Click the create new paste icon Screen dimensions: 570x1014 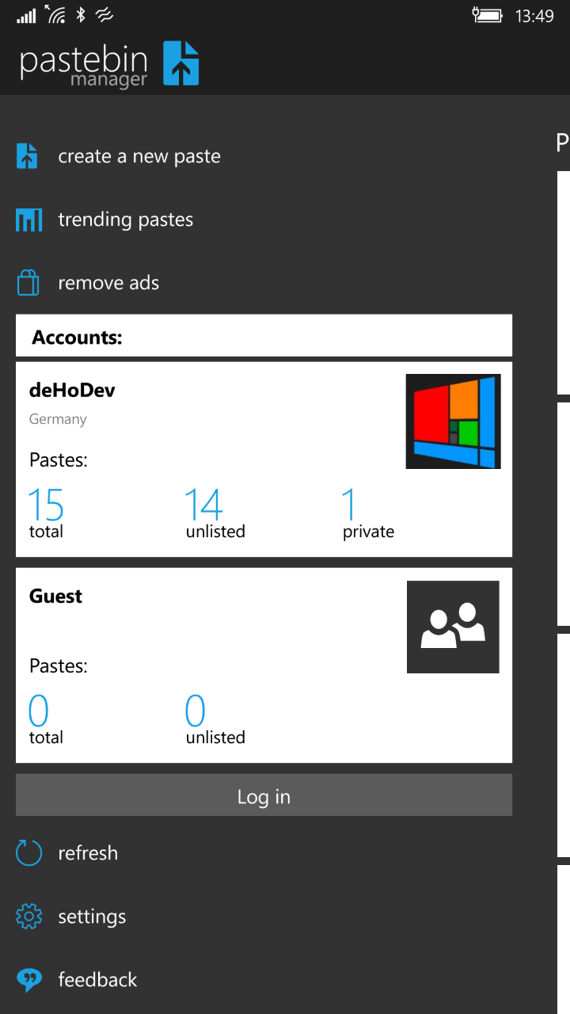(x=28, y=156)
